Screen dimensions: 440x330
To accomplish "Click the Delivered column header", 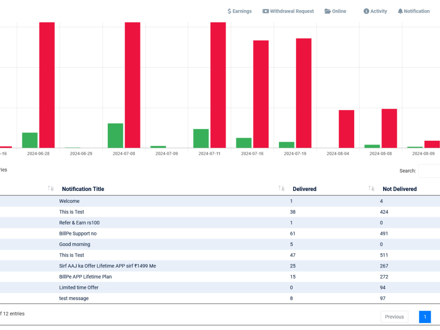I will 304,189.
